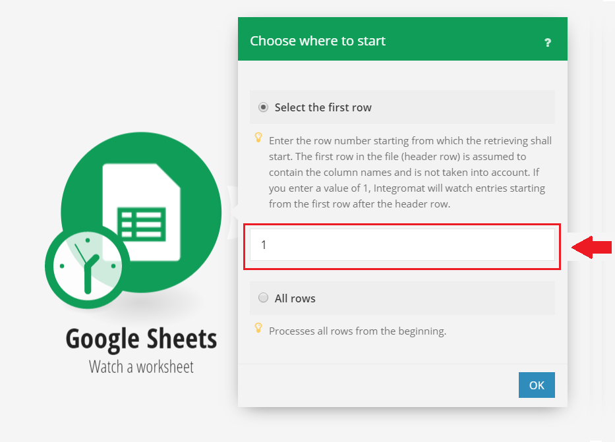Focus the row number input field

click(402, 245)
